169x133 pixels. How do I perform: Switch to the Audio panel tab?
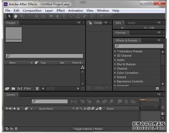pos(131,23)
